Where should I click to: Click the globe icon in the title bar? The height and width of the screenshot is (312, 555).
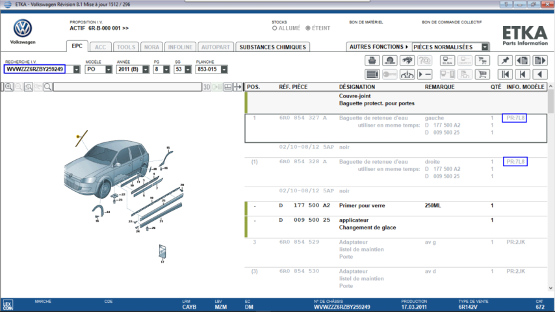click(x=7, y=5)
